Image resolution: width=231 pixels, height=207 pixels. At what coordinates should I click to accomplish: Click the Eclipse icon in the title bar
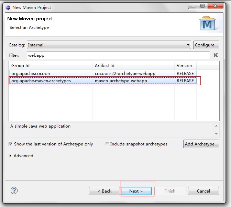click(8, 7)
